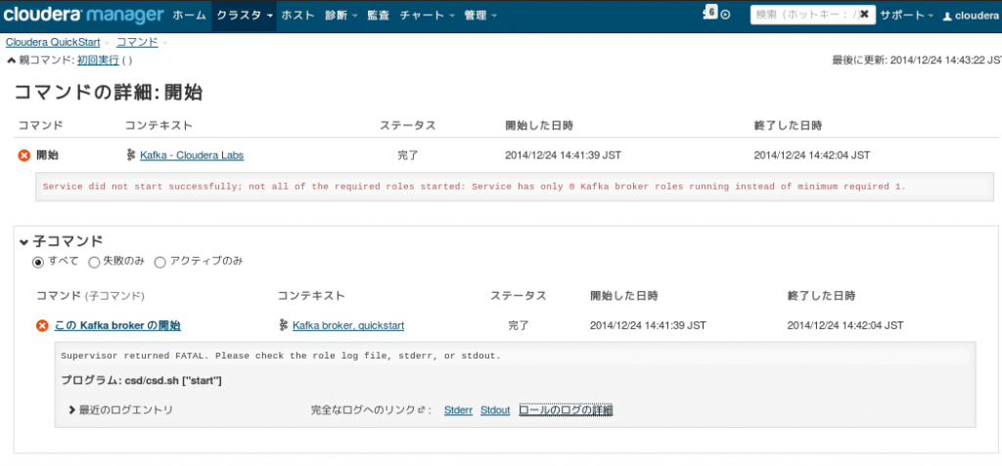Viewport: 1002px width, 466px height.
Task: Select the 失敗のみ radio button
Action: click(94, 262)
